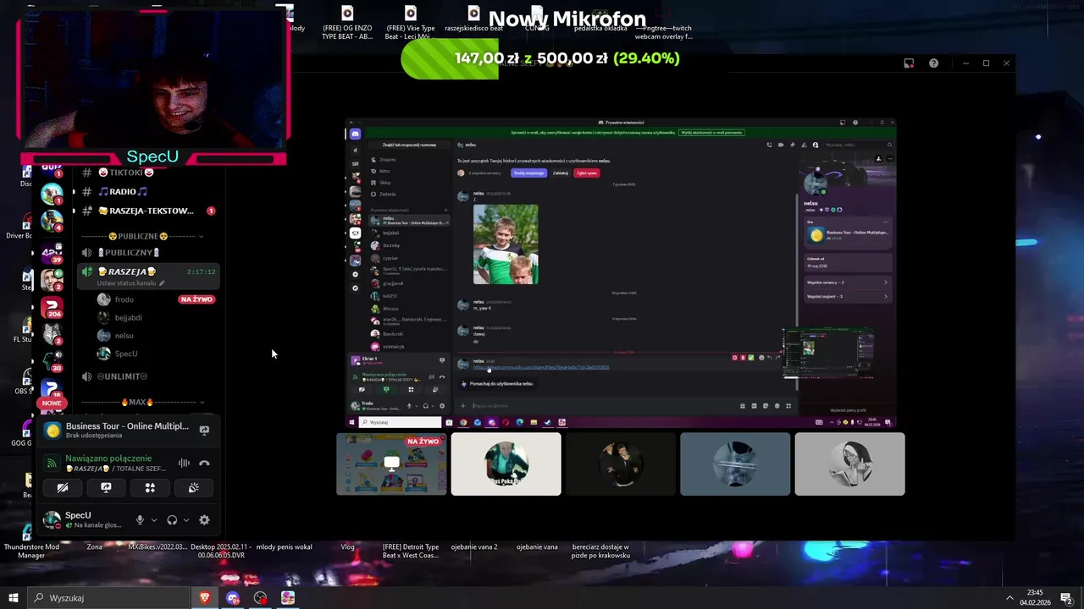Image resolution: width=1084 pixels, height=609 pixels.
Task: Share your screen button in voice controls
Action: [x=106, y=487]
